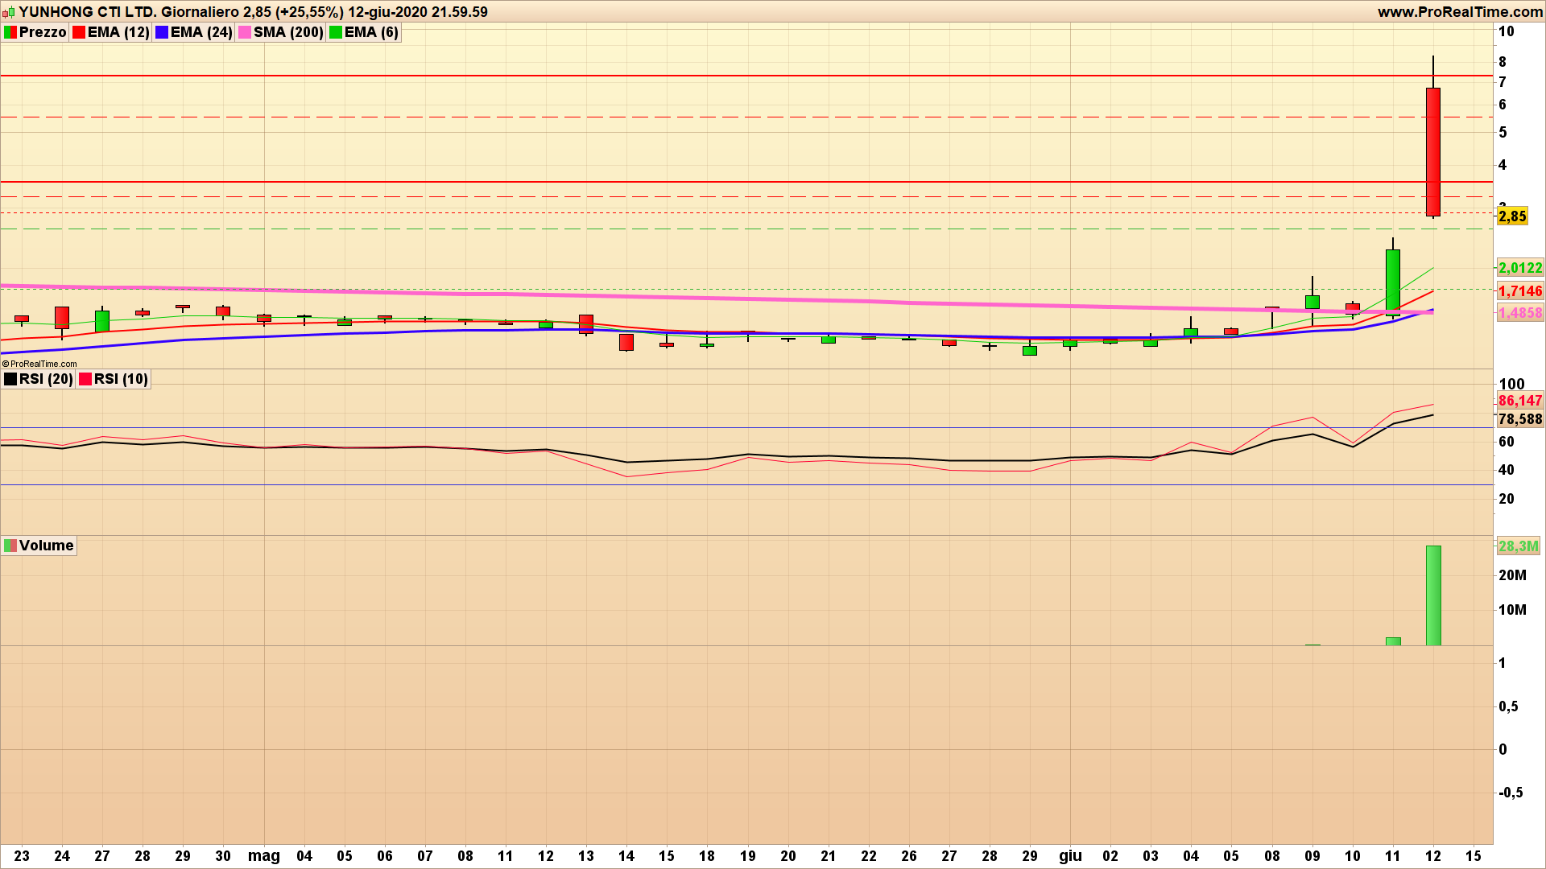This screenshot has height=869, width=1546.
Task: Click the ProRealTime.com copyright text
Action: (40, 364)
